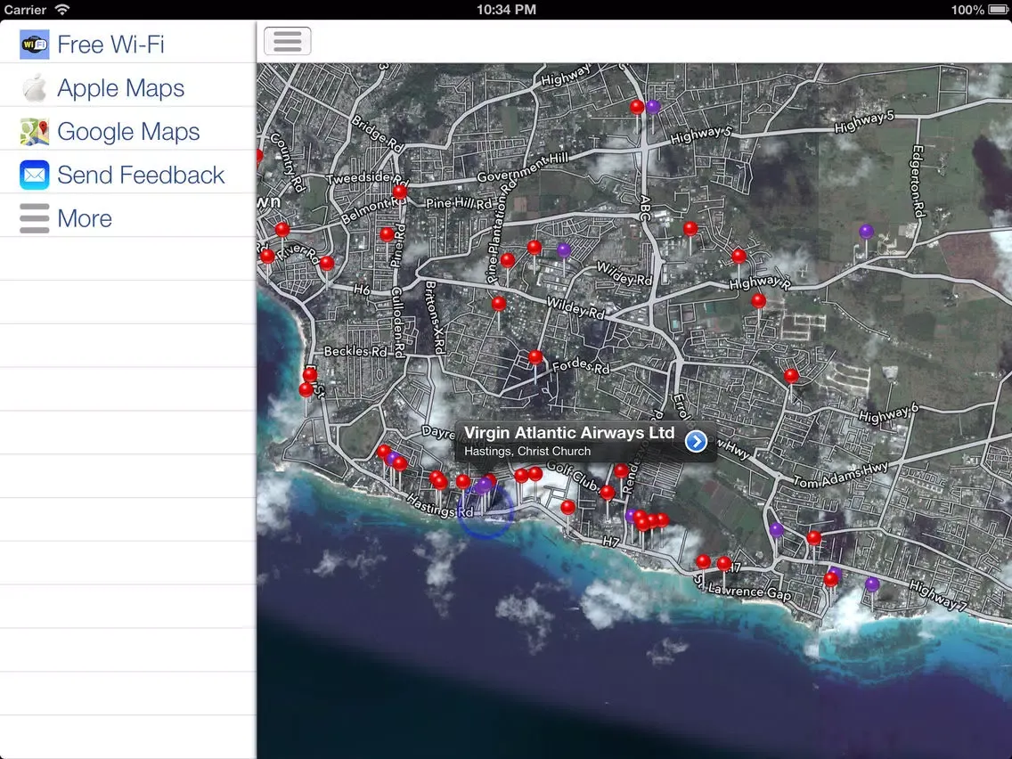Screen dimensions: 1012x759
Task: Select the purple pin near Edgerton Rd
Action: (866, 231)
